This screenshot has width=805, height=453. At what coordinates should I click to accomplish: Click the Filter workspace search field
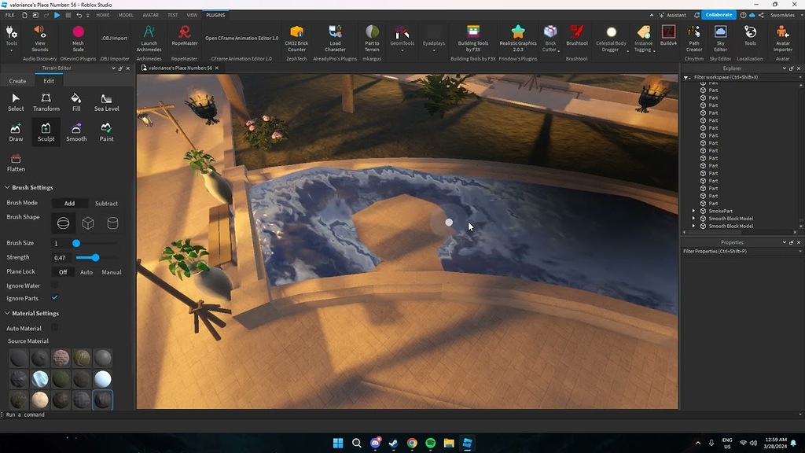click(x=739, y=77)
